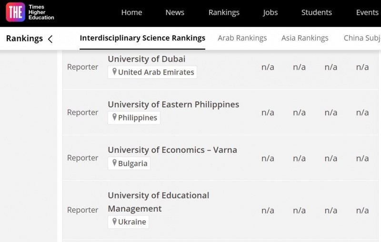Visit University of Economics – Varna page
Screen dimensions: 381x242
point(172,150)
